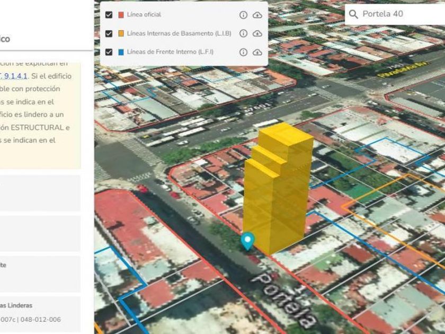Click the Línea oficial layer label

tap(144, 15)
